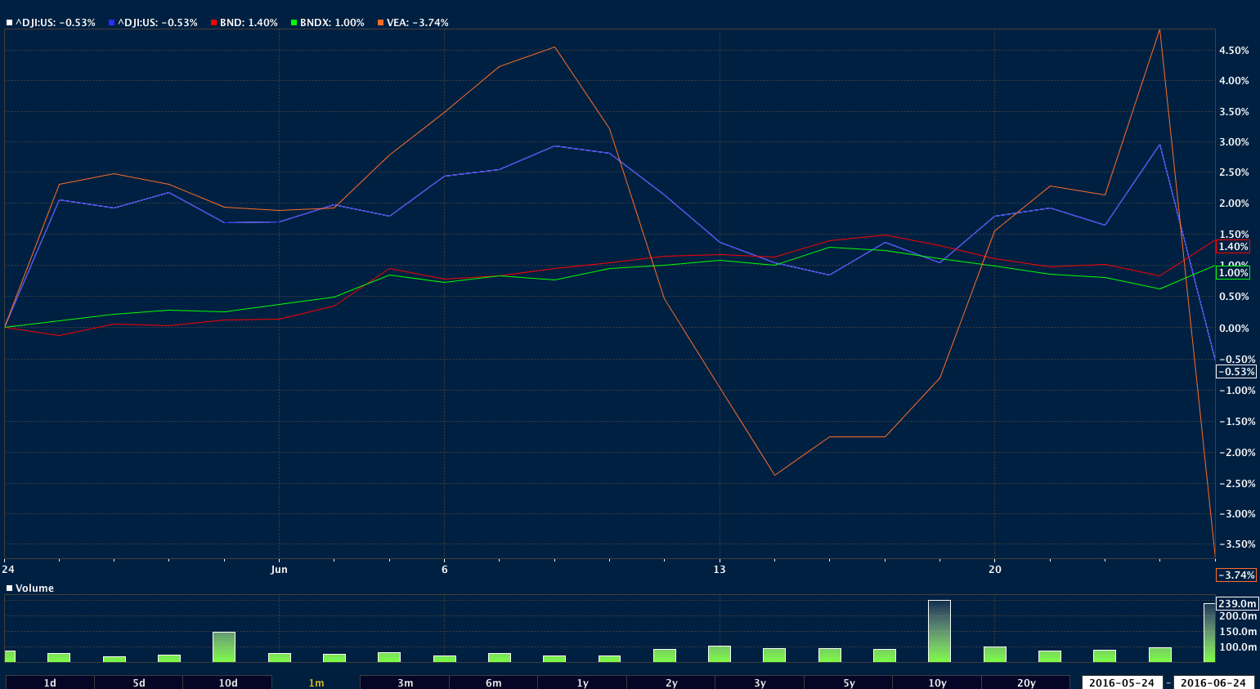
Task: Click the -3.74% VEA price label
Action: [1236, 575]
